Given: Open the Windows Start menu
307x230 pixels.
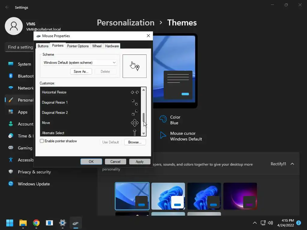Looking at the screenshot, I should point(10,223).
